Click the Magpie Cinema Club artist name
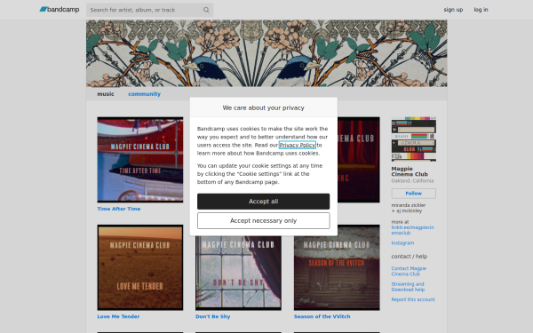 [410, 171]
